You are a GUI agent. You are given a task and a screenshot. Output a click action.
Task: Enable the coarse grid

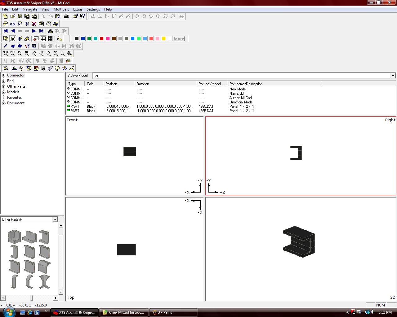click(43, 39)
